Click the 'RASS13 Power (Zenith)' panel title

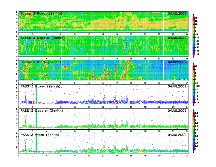(x=40, y=87)
